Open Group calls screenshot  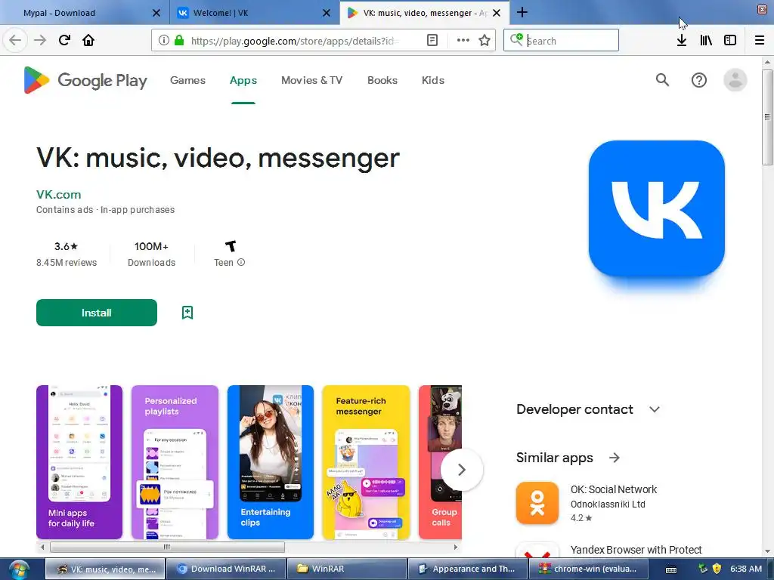tap(441, 462)
